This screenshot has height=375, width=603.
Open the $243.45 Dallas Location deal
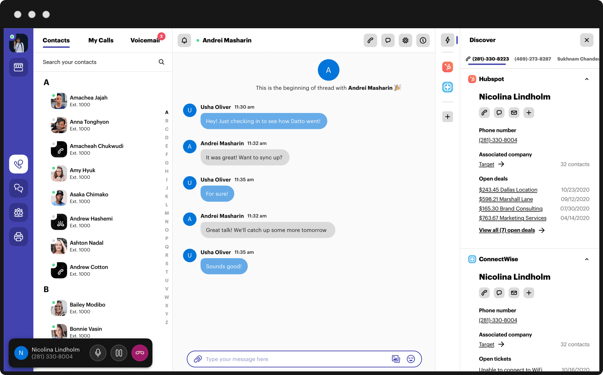508,190
